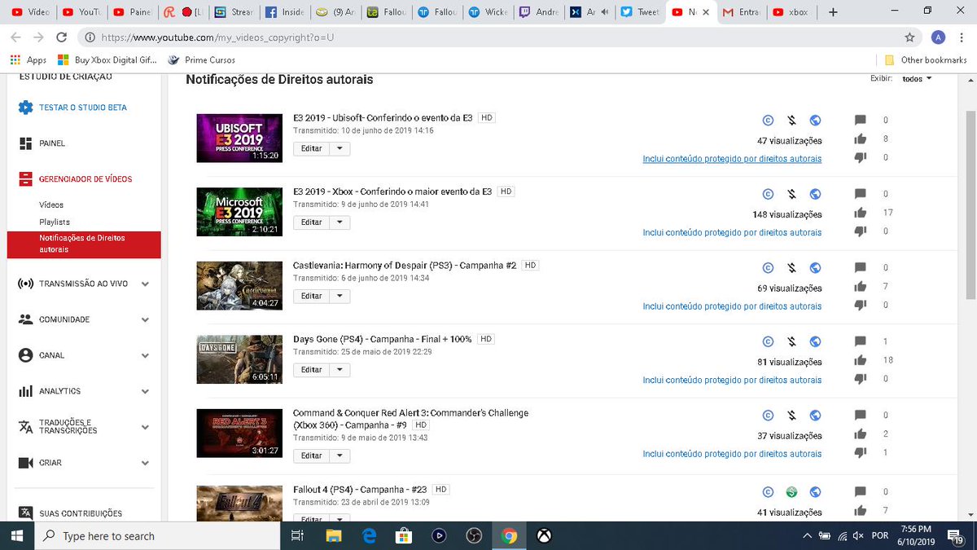
Task: Open copyright notice link for Xbox E3 video
Action: pyautogui.click(x=732, y=232)
